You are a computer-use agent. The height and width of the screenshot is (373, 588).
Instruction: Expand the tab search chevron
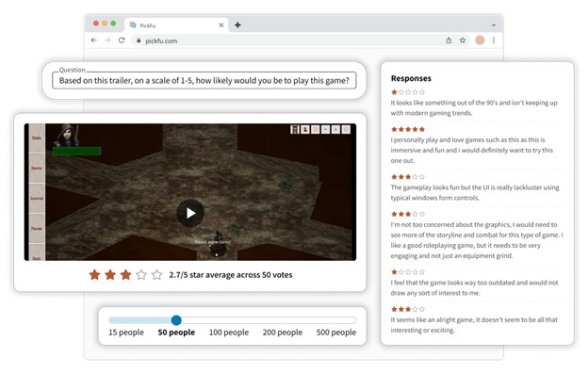(494, 25)
